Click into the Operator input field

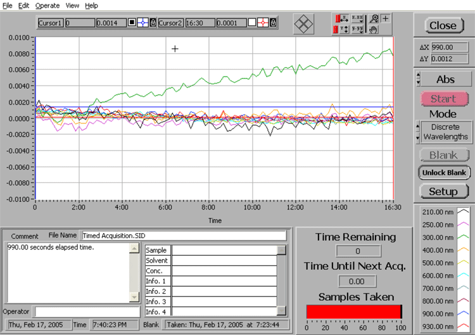pyautogui.click(x=87, y=312)
